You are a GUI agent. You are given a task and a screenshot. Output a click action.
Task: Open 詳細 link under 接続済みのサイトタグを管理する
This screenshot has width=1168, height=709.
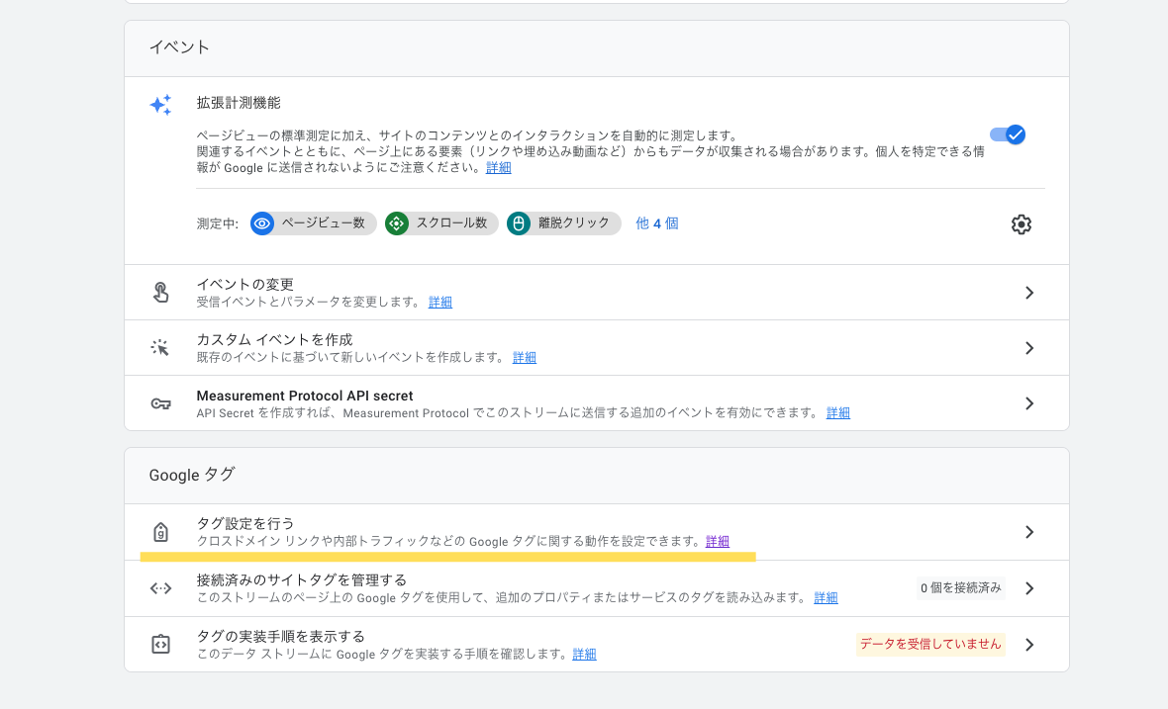(827, 597)
